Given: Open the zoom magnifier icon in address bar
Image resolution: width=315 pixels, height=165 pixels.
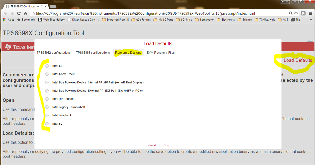Looking at the screenshot, I should (x=291, y=13).
